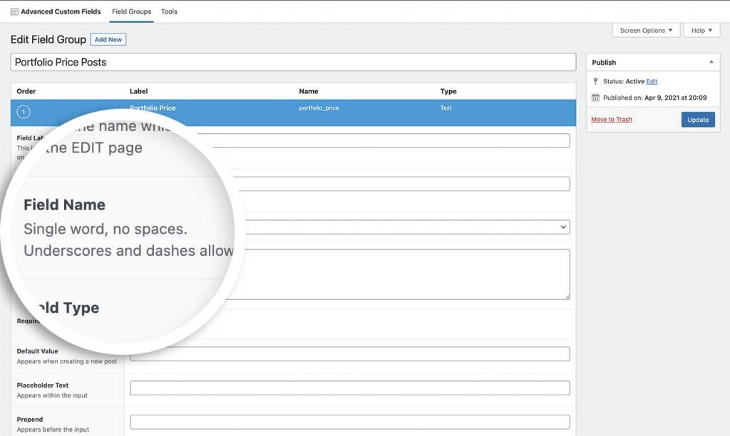Select the portfolio_price name in field row
730x436 pixels.
(x=319, y=108)
